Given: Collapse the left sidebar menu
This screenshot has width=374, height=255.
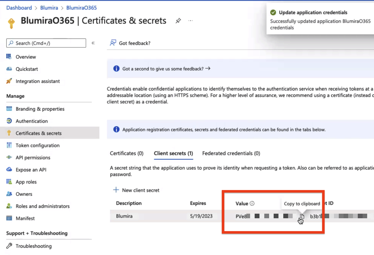Looking at the screenshot, I should pos(93,43).
